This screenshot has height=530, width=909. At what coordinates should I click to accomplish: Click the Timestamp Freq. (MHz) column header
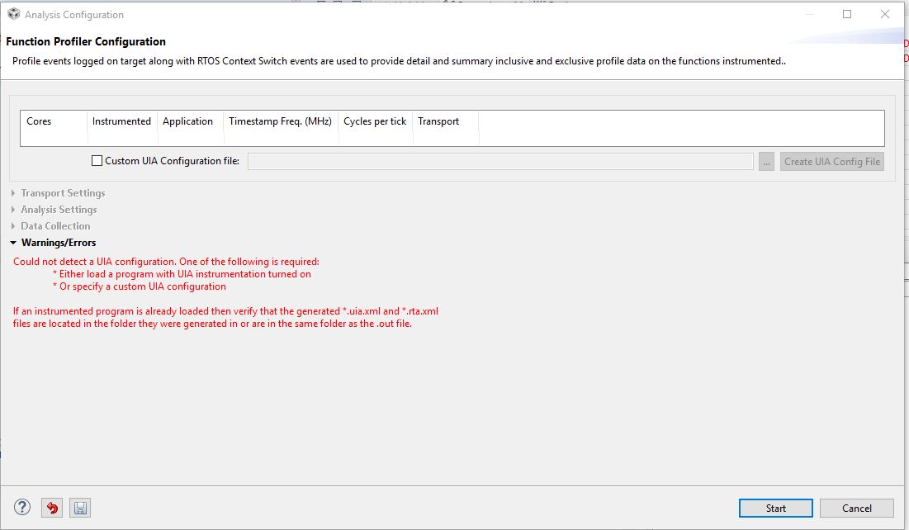point(280,121)
